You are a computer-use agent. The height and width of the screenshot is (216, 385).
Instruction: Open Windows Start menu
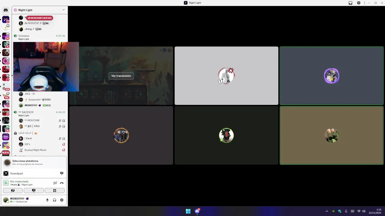188,211
